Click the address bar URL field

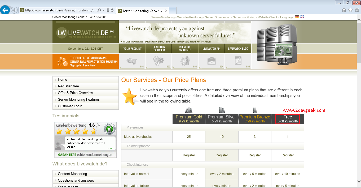61,10
